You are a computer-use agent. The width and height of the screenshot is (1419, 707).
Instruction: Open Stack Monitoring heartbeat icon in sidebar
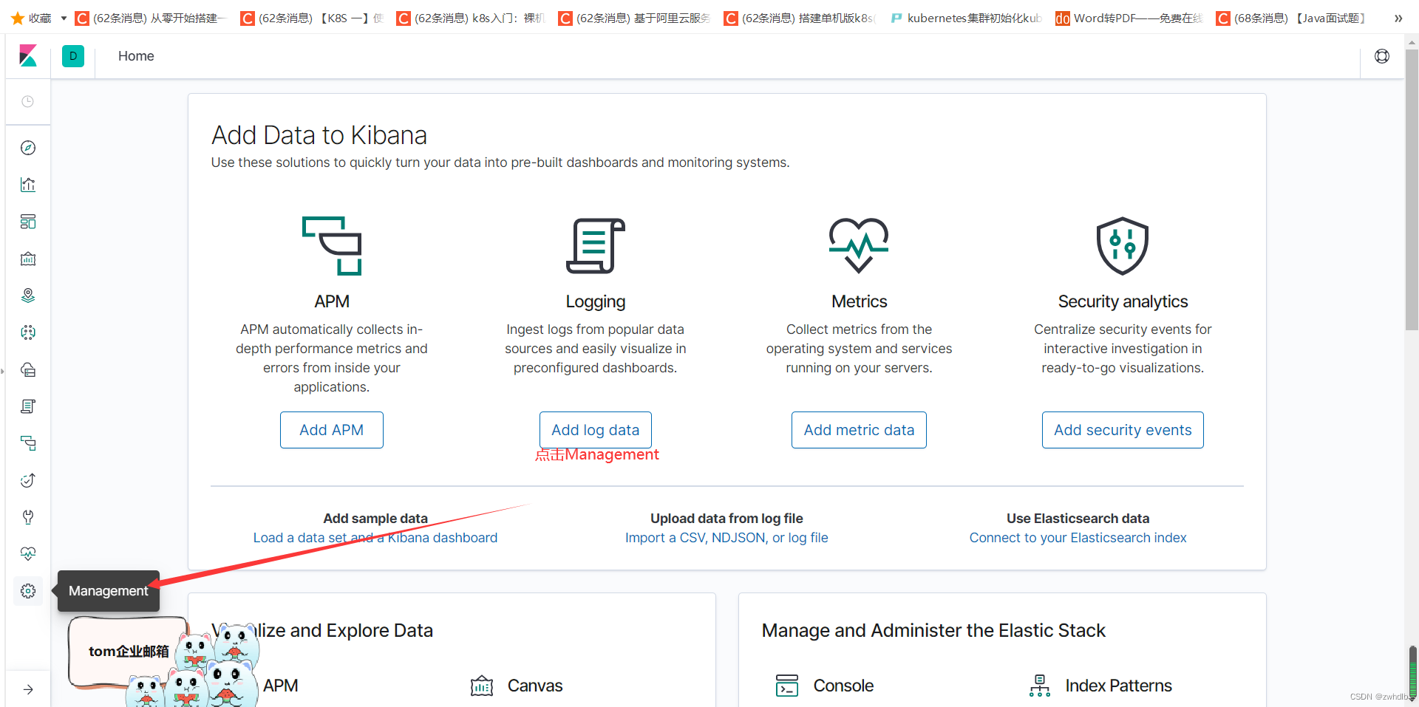pos(28,554)
